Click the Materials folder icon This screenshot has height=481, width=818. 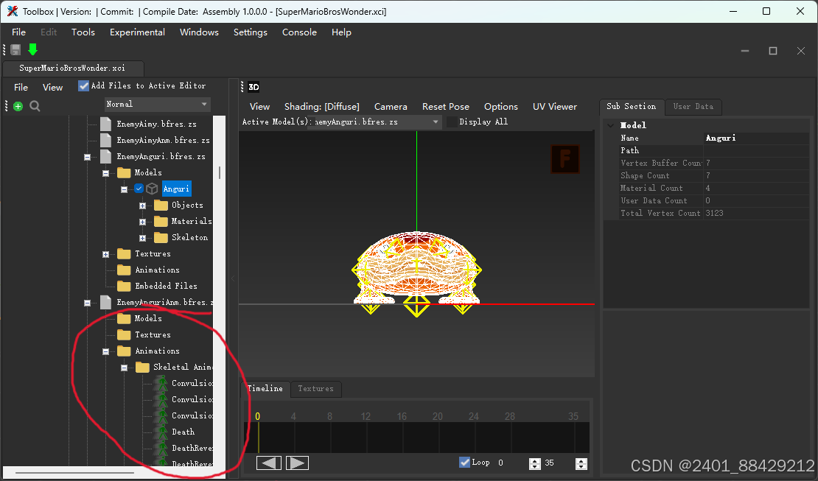(161, 221)
